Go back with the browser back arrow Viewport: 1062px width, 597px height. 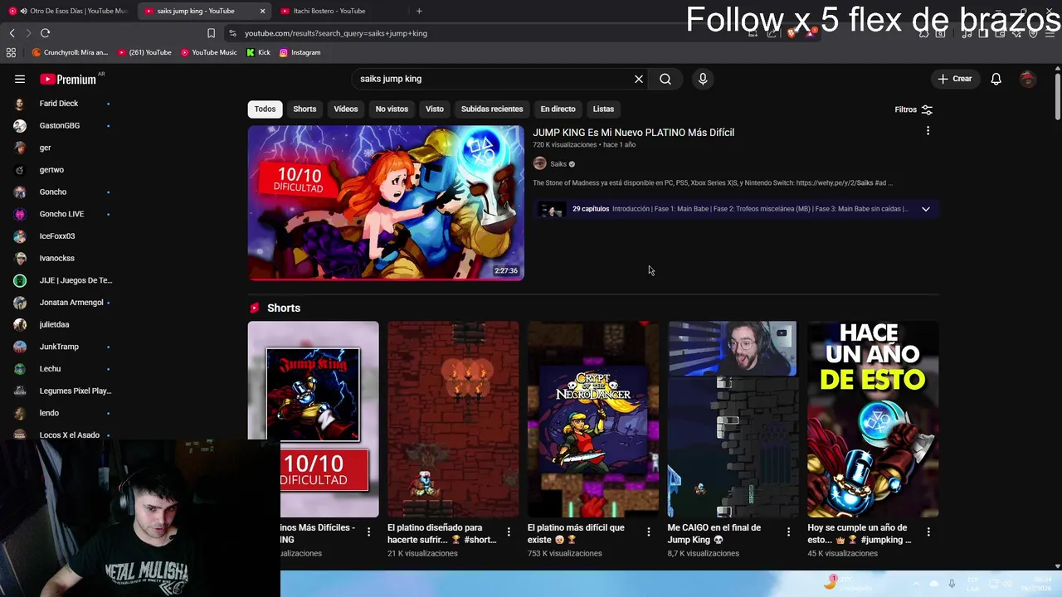coord(12,33)
